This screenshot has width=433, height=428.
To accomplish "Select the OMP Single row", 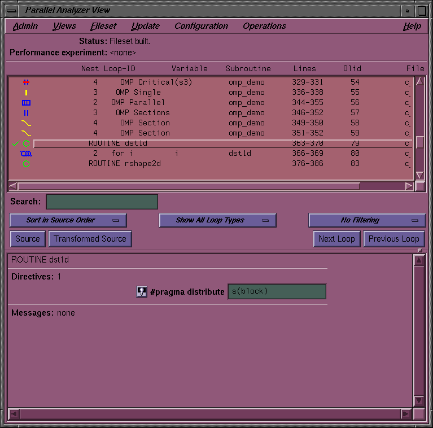I will (211, 93).
